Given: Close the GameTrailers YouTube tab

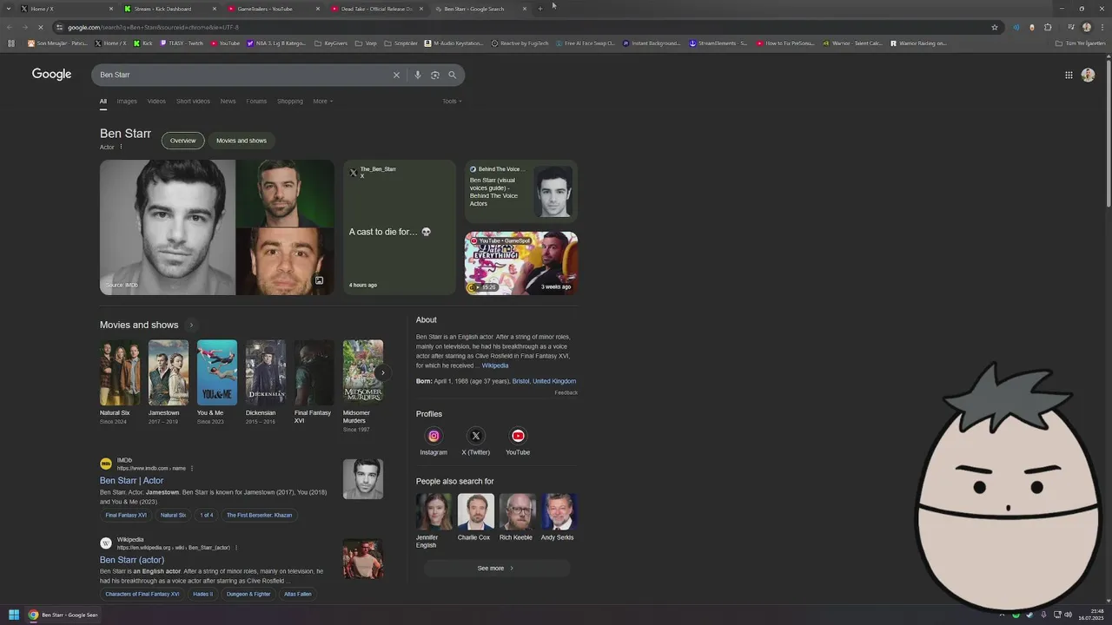Looking at the screenshot, I should point(318,9).
